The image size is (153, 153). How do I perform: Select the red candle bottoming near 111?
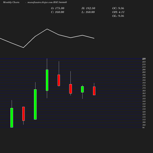coord(24,114)
